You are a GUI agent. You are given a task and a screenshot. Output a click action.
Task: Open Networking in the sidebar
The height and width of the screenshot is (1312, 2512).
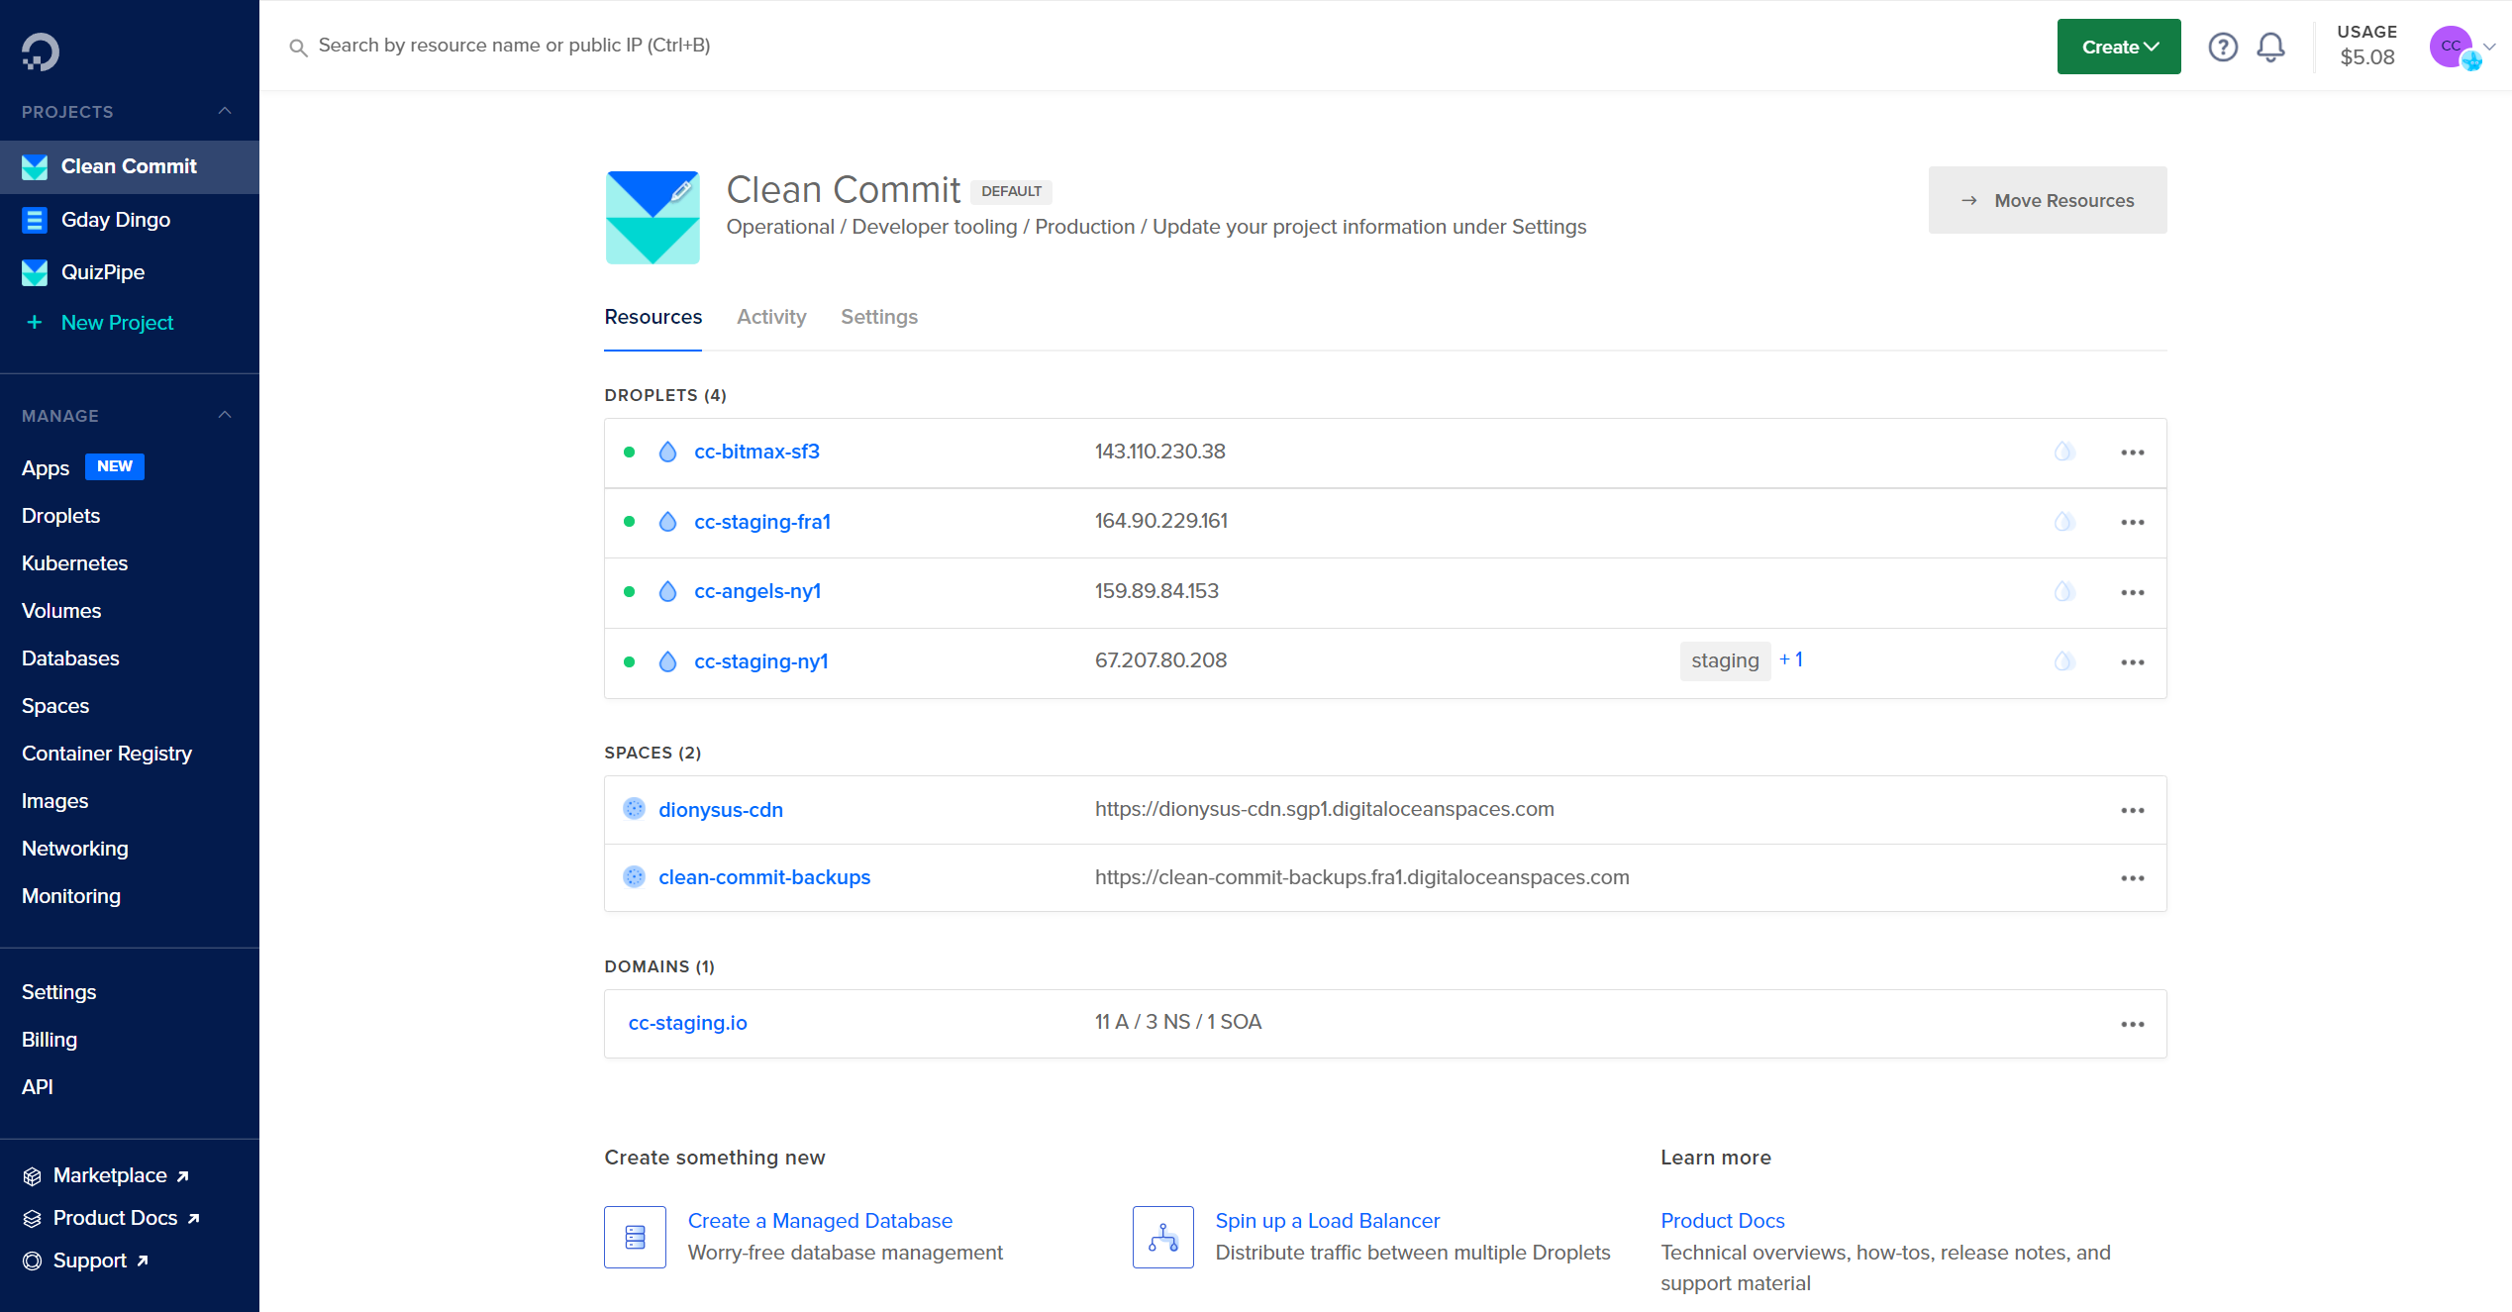click(x=74, y=849)
